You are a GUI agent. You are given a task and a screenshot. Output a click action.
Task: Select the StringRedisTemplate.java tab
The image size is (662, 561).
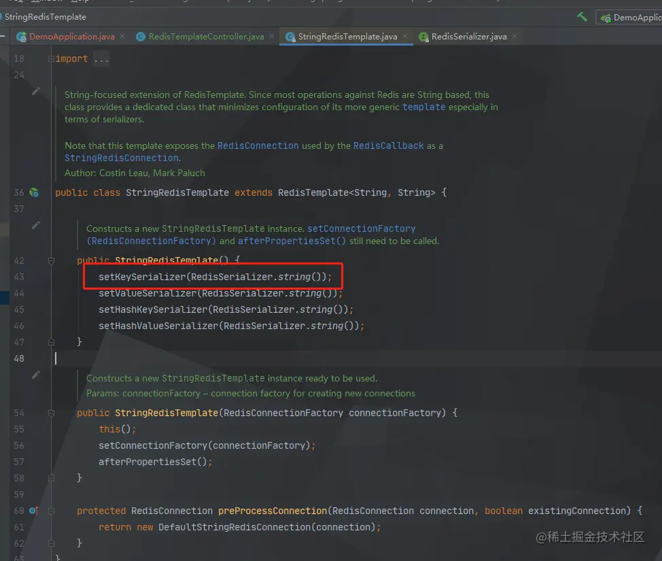tap(347, 37)
